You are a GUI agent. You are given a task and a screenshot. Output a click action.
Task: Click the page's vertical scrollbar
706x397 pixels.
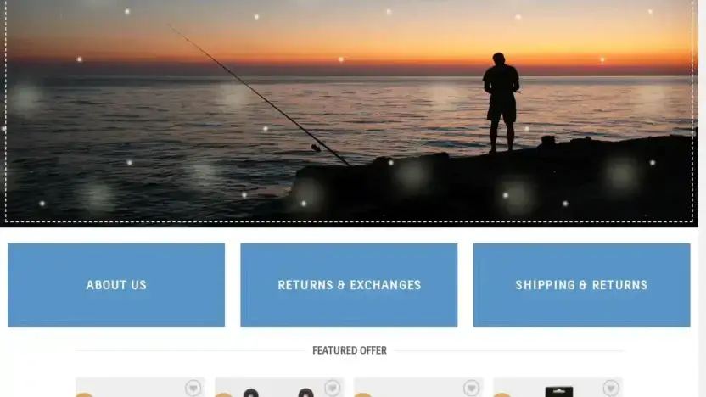tap(702, 198)
